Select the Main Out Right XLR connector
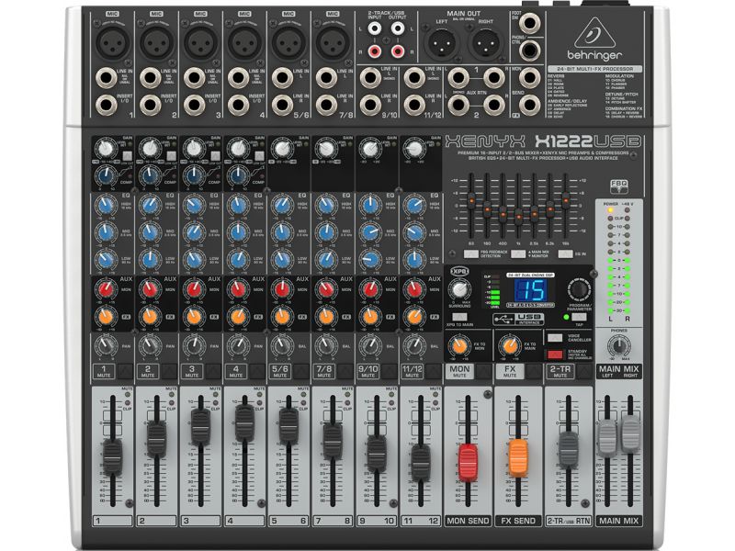735x551 pixels. tap(487, 43)
